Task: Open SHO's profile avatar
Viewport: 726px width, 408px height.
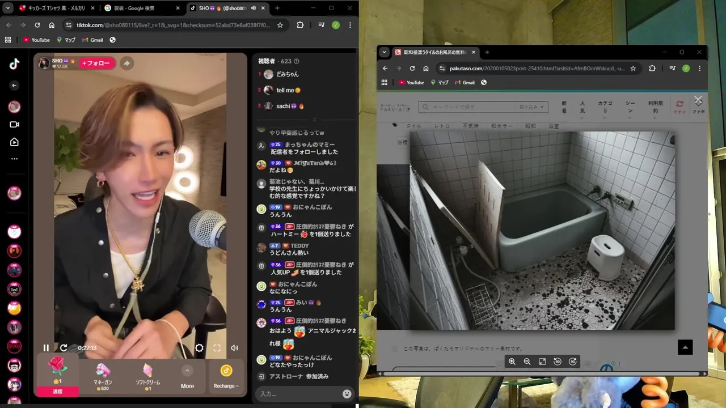Action: [x=44, y=63]
